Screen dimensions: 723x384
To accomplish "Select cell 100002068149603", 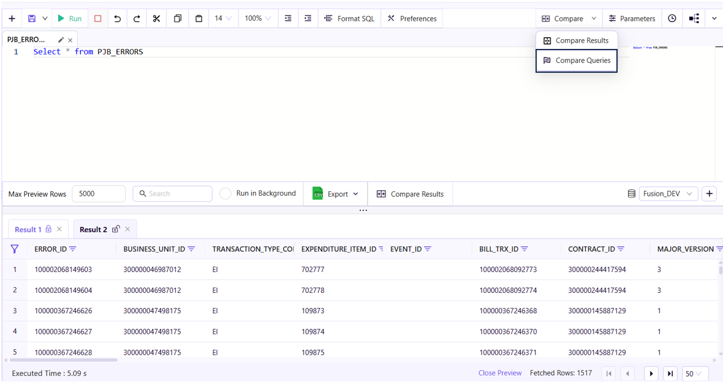I will [x=63, y=270].
